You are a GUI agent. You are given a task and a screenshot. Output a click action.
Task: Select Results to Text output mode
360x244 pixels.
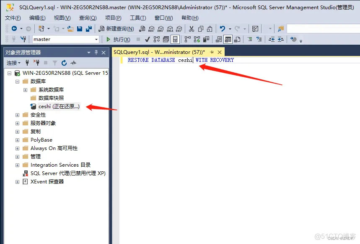[x=219, y=39]
